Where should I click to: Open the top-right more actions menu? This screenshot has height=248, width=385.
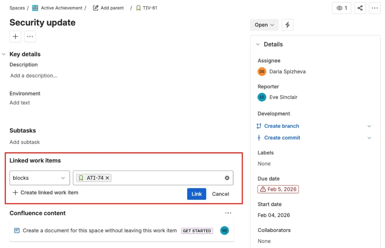(375, 8)
